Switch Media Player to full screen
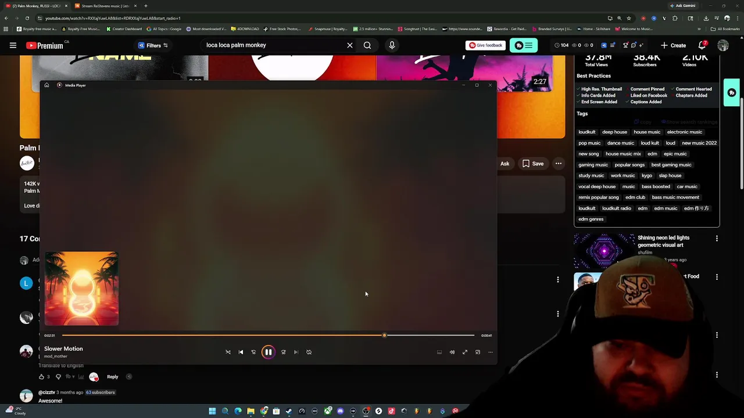Screen dimensions: 744x418 [x=464, y=352]
